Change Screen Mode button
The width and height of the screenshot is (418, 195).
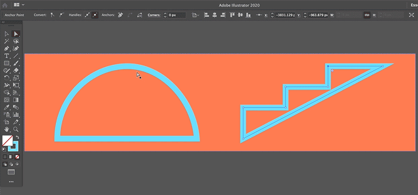(11, 173)
